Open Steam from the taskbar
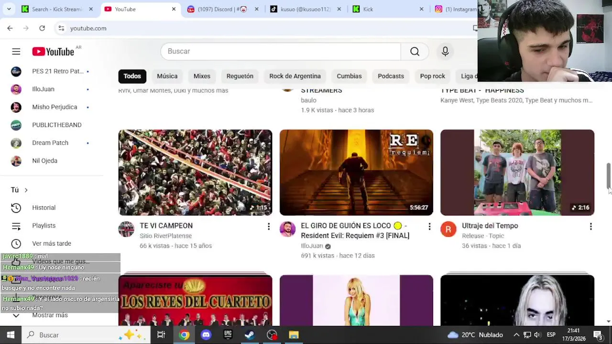Screen dimensions: 612x344 [250, 335]
